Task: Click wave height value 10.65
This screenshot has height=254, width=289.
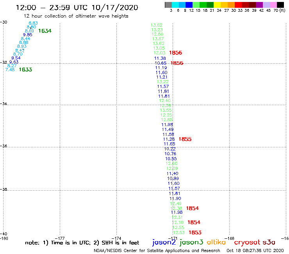Action: pos(161,63)
